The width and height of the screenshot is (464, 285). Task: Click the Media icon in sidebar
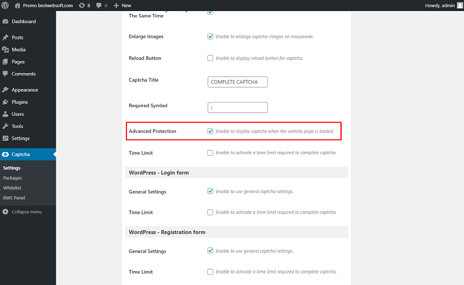tap(5, 49)
